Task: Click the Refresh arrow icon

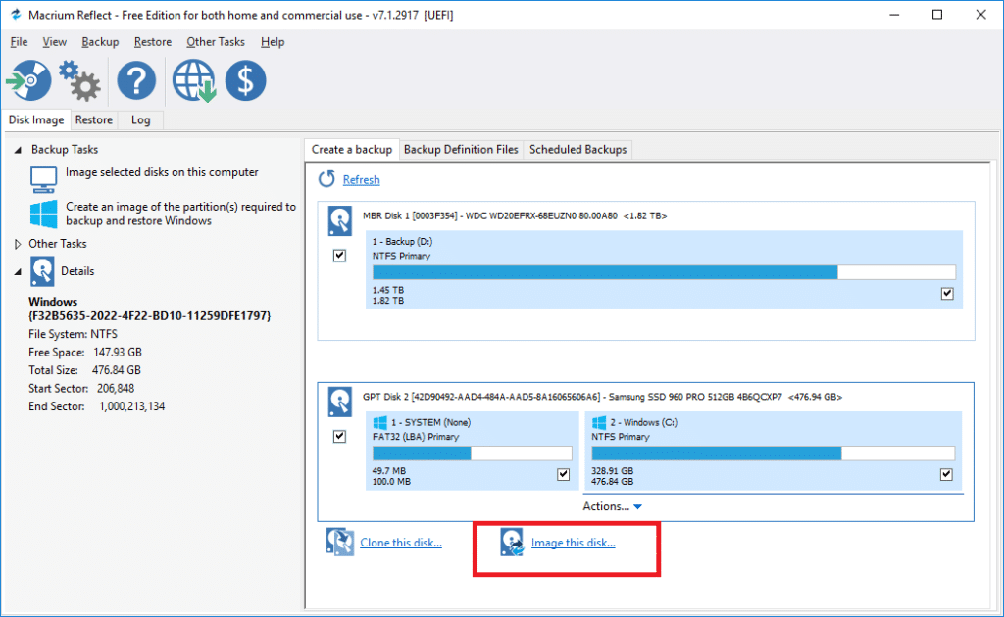Action: click(326, 180)
